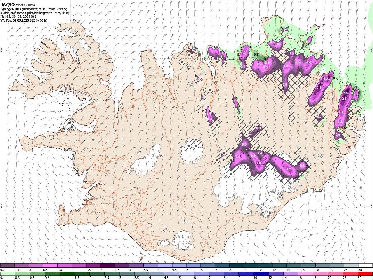This screenshot has width=373, height=280.
Task: Select the top-row swatch between 1 and 1.5
Action: tap(79, 265)
